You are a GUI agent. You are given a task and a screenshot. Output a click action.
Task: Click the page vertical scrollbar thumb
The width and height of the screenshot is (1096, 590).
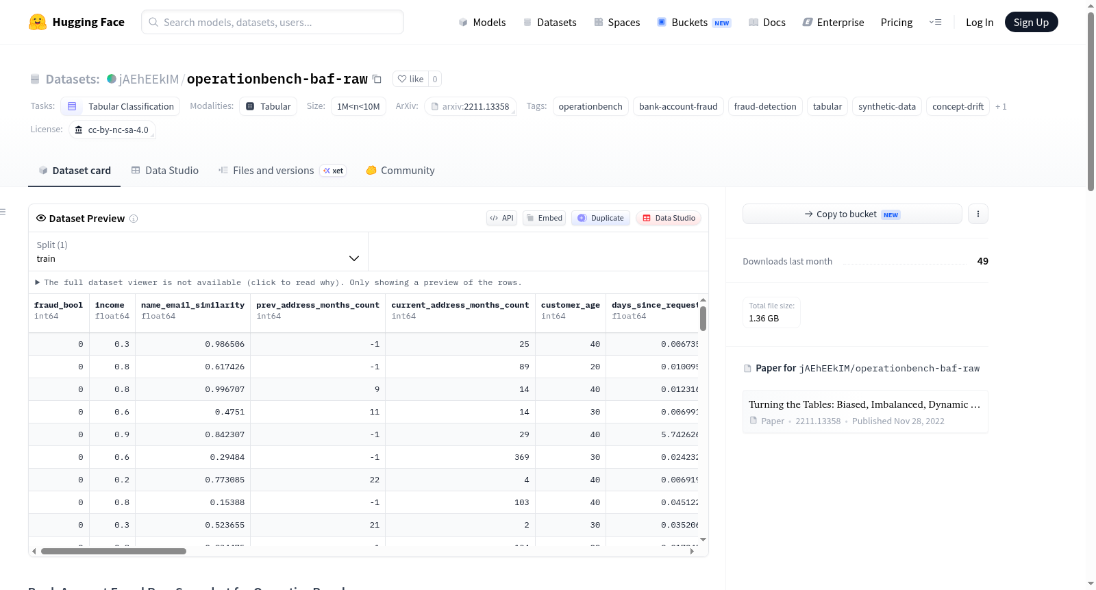pyautogui.click(x=1091, y=101)
